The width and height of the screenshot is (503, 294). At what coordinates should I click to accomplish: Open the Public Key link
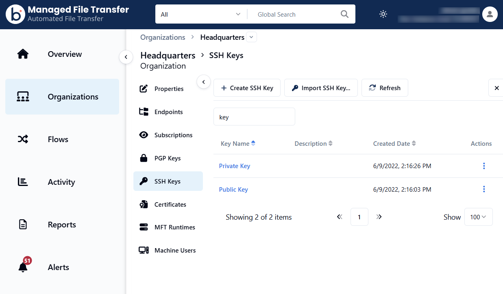[233, 189]
